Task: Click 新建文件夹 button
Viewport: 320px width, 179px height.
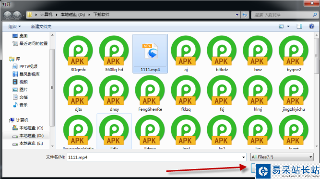Action: click(x=41, y=27)
